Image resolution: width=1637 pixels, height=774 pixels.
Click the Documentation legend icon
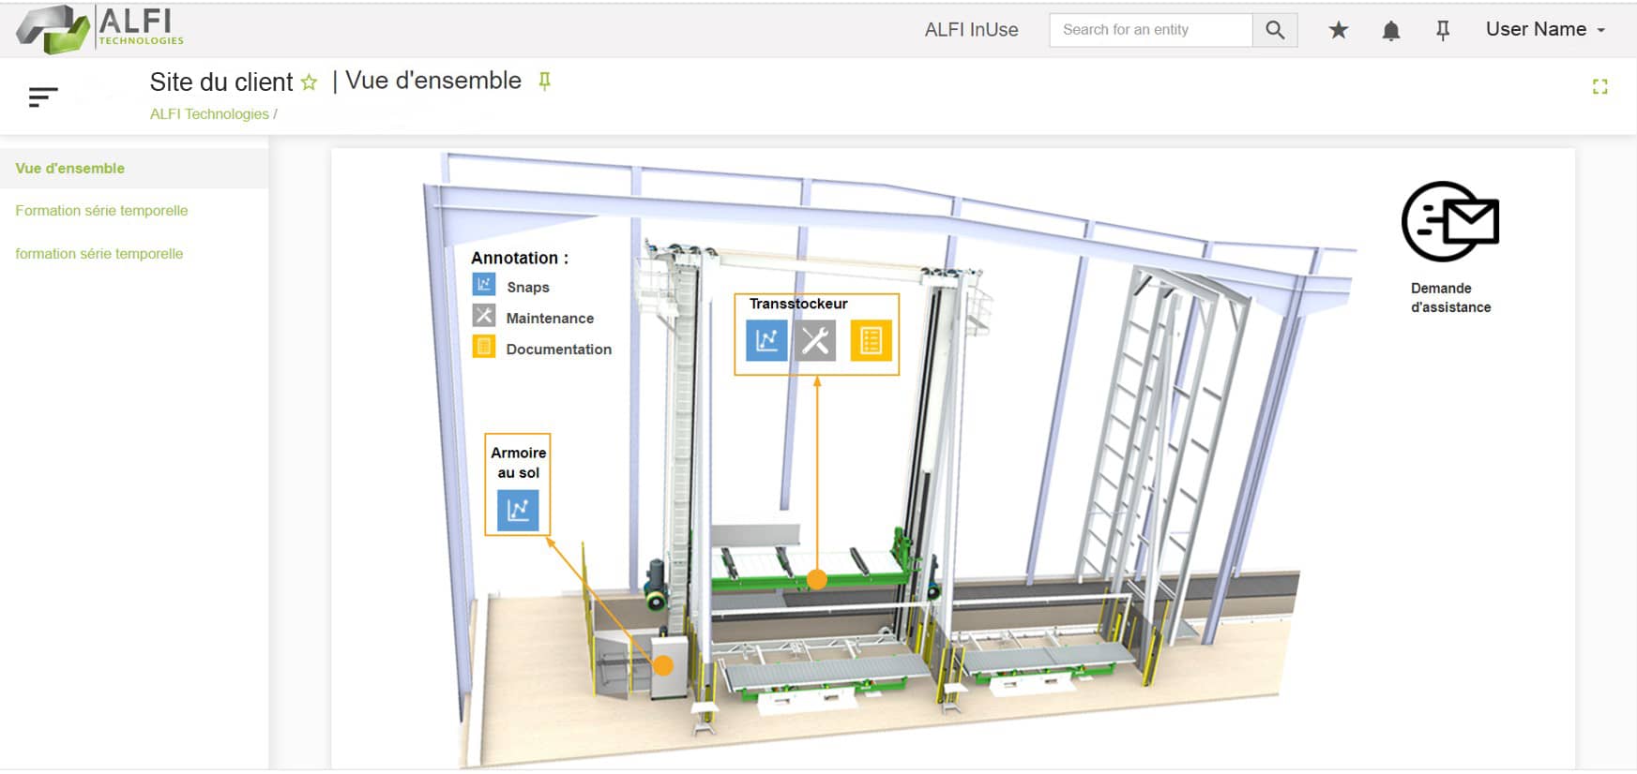(x=484, y=346)
